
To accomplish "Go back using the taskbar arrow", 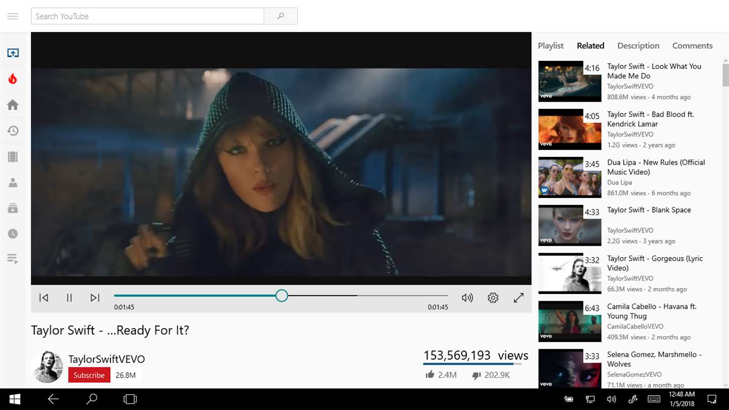I will click(53, 399).
